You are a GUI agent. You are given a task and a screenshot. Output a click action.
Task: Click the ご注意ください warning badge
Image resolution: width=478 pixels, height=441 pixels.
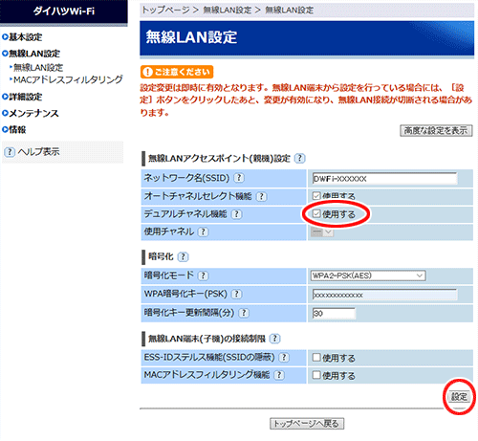(x=177, y=72)
